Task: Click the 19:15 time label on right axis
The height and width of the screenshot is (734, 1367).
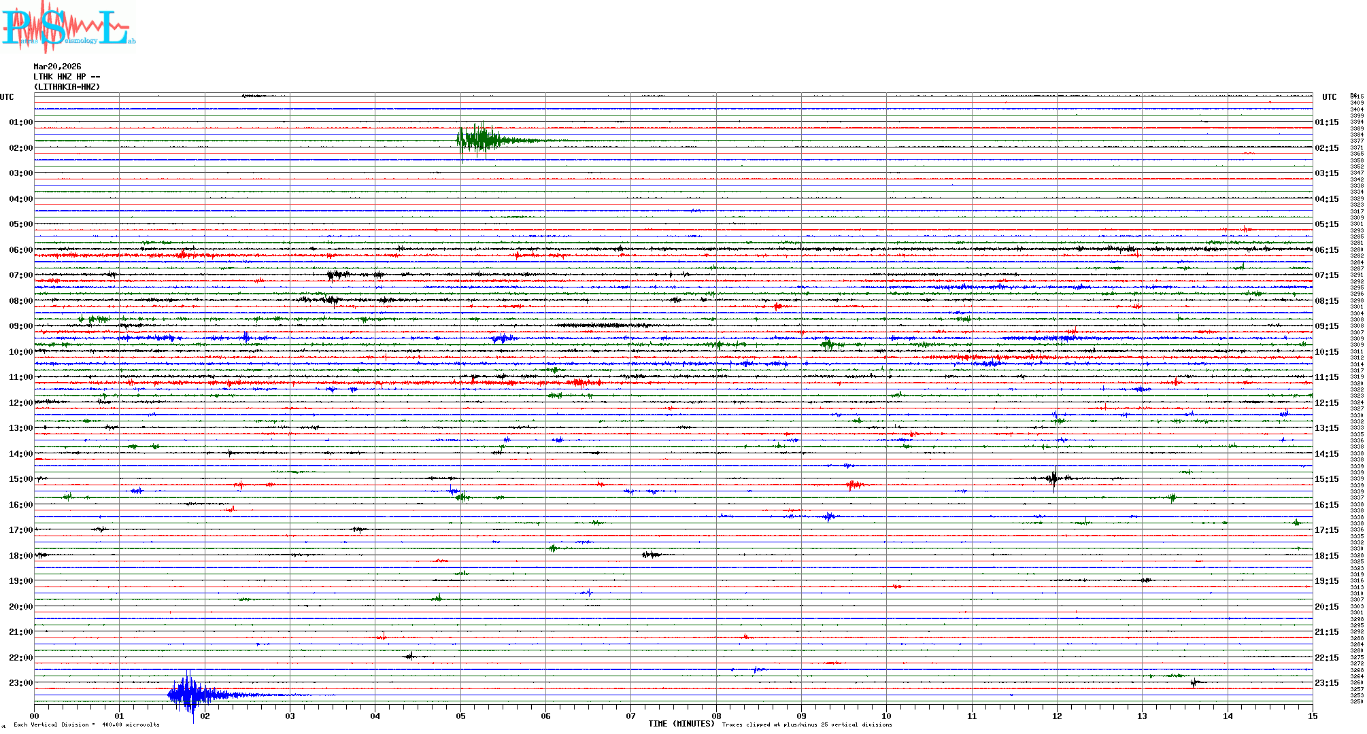Action: [1326, 581]
